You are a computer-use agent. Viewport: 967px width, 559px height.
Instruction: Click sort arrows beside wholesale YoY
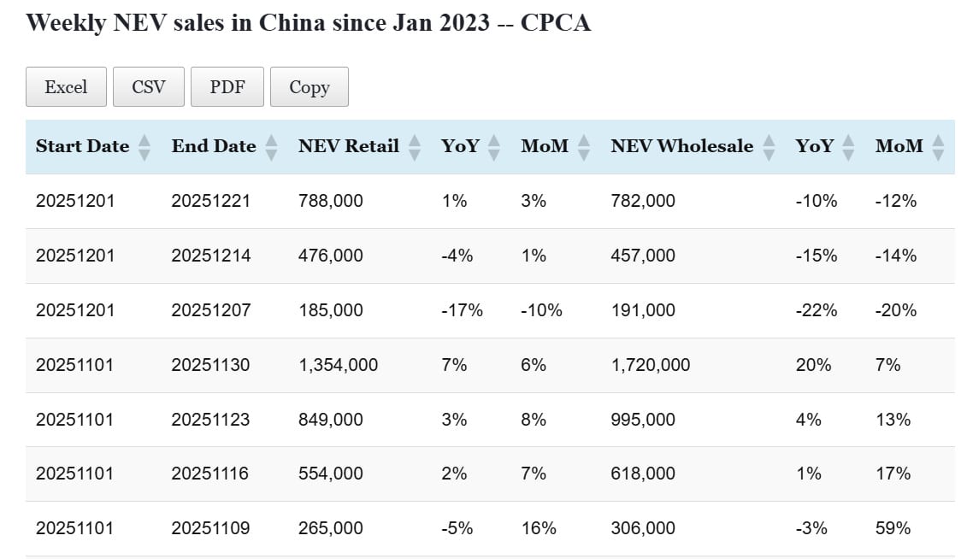[848, 147]
